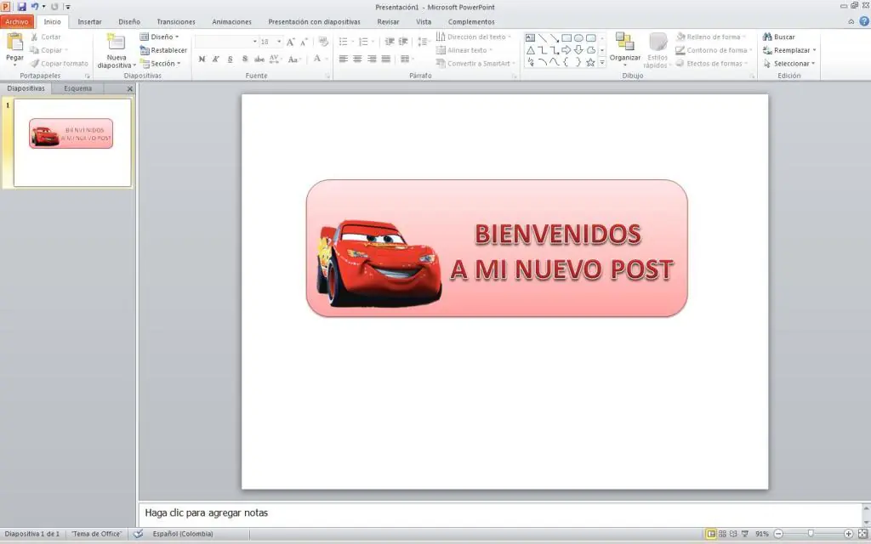
Task: Open the font color dropdown
Action: click(x=327, y=59)
